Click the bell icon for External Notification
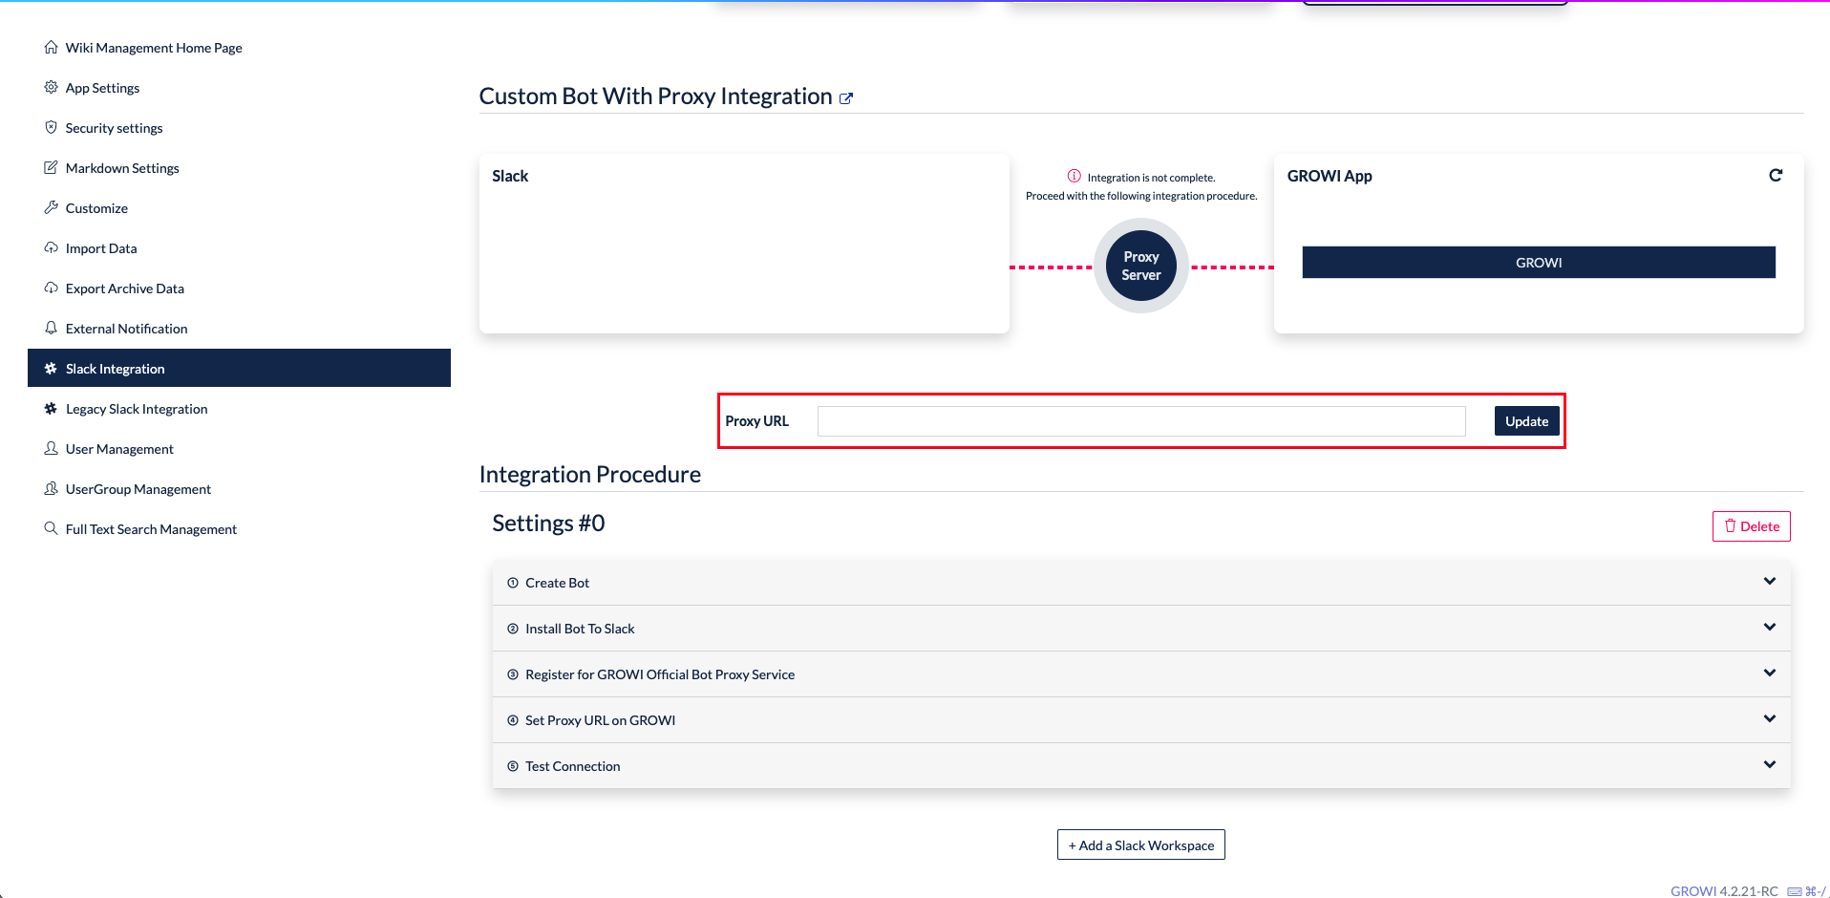The width and height of the screenshot is (1830, 898). tap(51, 328)
